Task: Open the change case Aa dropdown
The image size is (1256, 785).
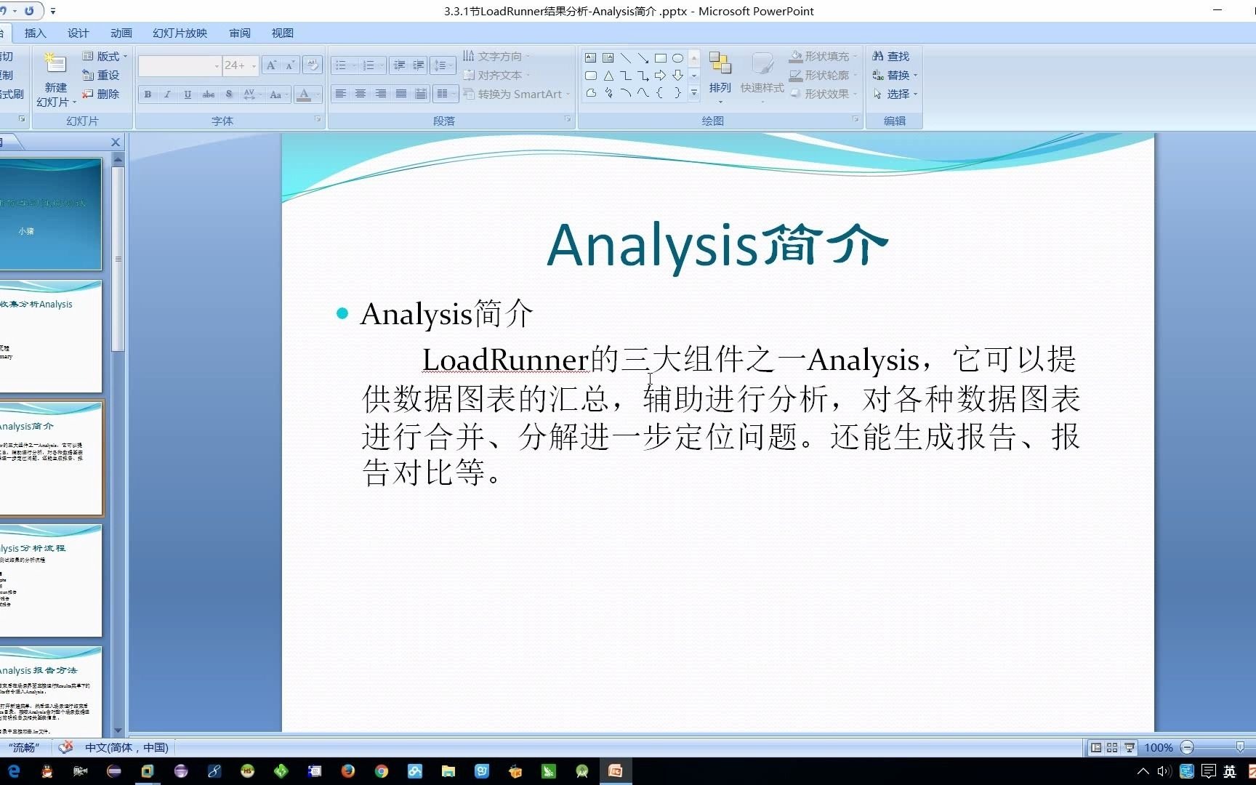Action: click(278, 94)
